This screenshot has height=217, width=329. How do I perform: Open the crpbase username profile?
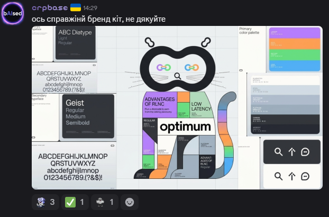point(50,8)
